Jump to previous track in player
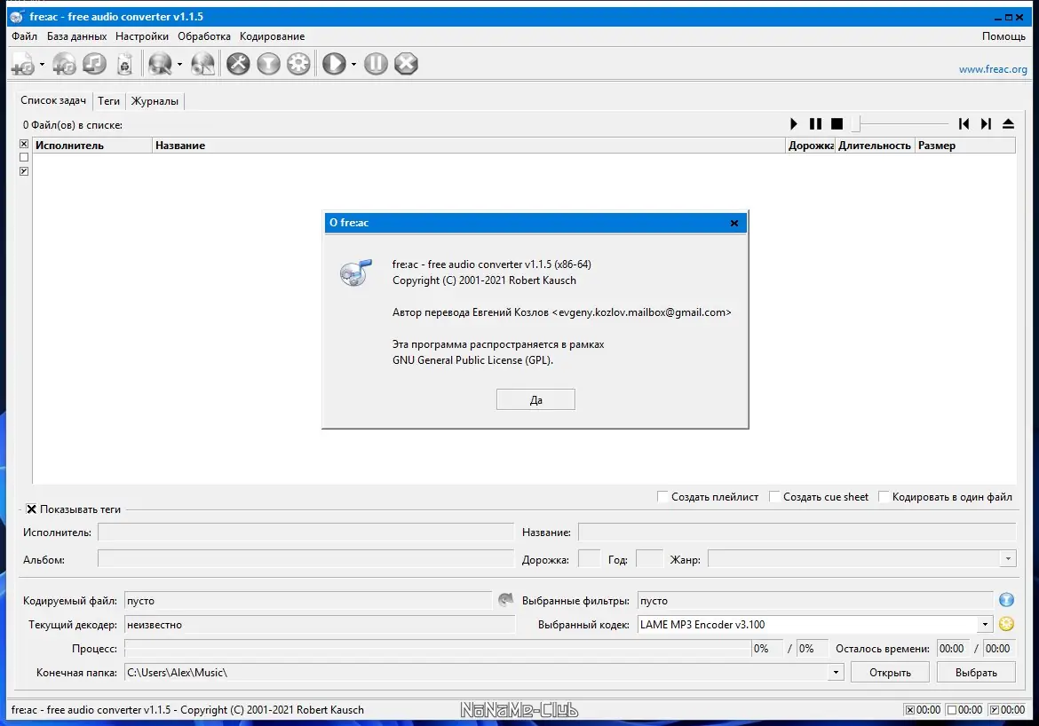 tap(964, 124)
